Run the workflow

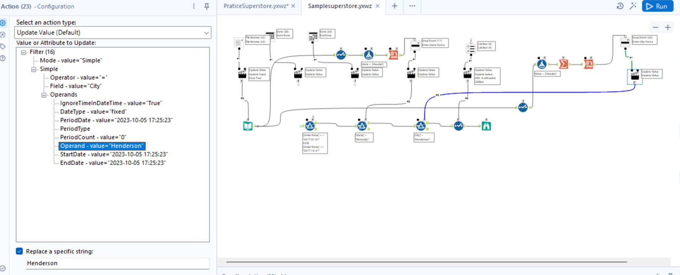pyautogui.click(x=658, y=6)
